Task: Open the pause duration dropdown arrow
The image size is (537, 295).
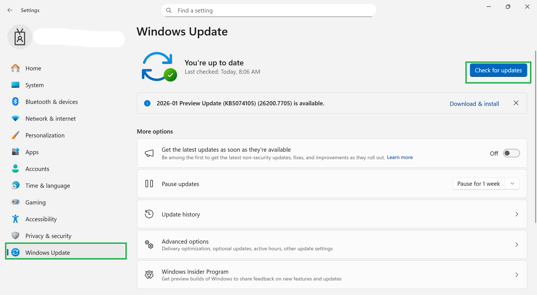Action: point(512,184)
